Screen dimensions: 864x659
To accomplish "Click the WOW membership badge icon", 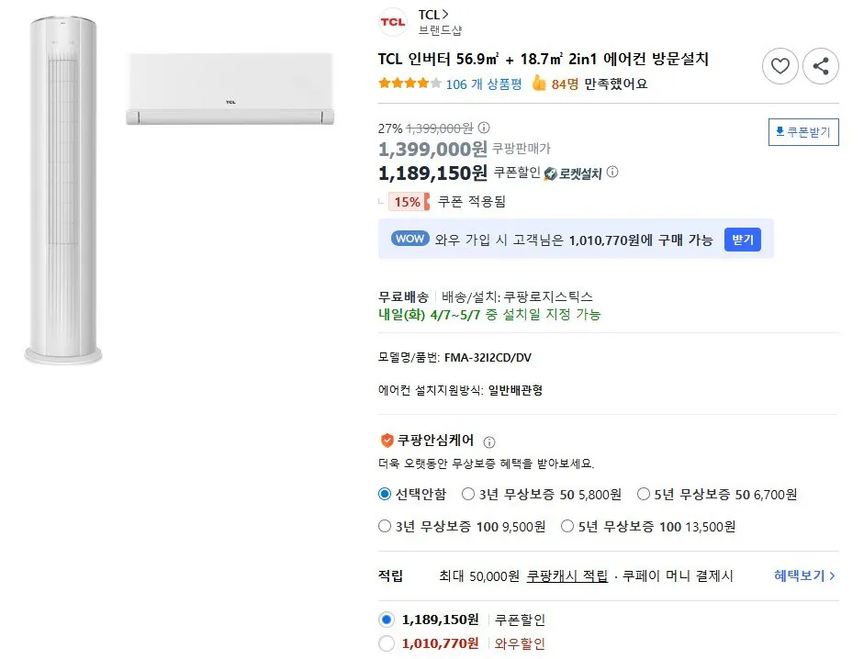I will click(409, 239).
